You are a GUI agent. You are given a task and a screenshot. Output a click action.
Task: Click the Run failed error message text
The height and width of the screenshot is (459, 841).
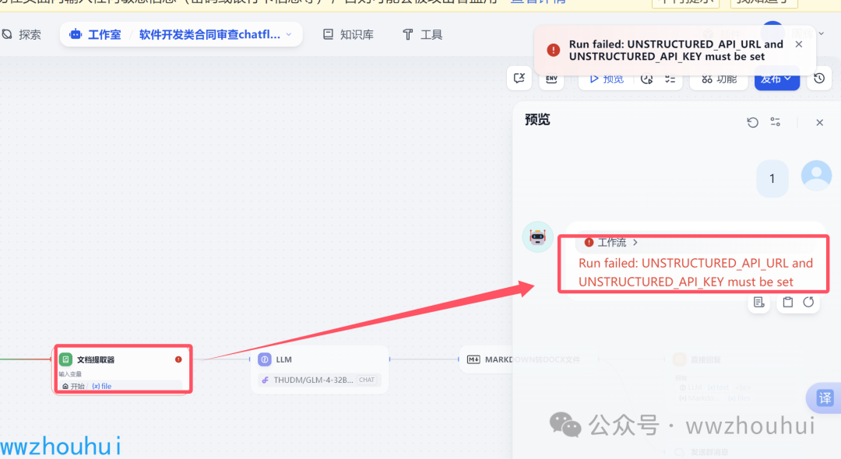[695, 272]
